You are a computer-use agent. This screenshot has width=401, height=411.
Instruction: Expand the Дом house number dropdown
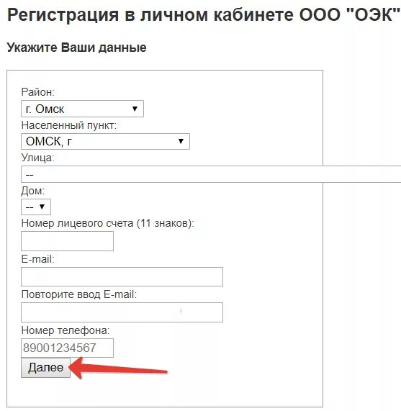click(x=36, y=207)
